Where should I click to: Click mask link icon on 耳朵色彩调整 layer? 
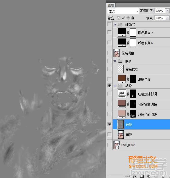[128, 104]
